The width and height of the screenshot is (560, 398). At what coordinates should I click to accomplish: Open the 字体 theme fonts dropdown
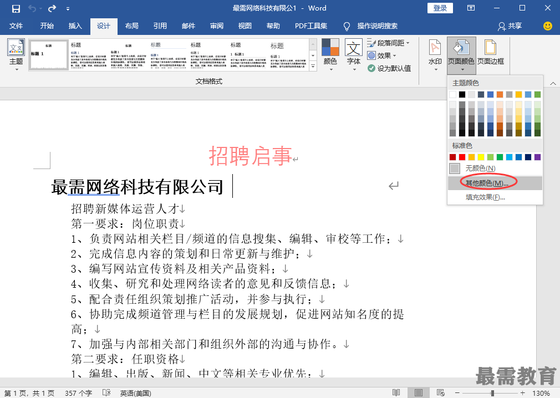click(354, 55)
